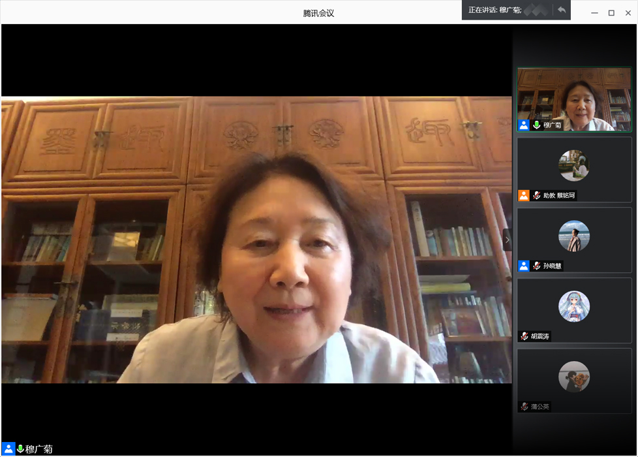Image resolution: width=638 pixels, height=457 pixels.
Task: Click blue user icon beside 孙晓慧
Action: 523,266
